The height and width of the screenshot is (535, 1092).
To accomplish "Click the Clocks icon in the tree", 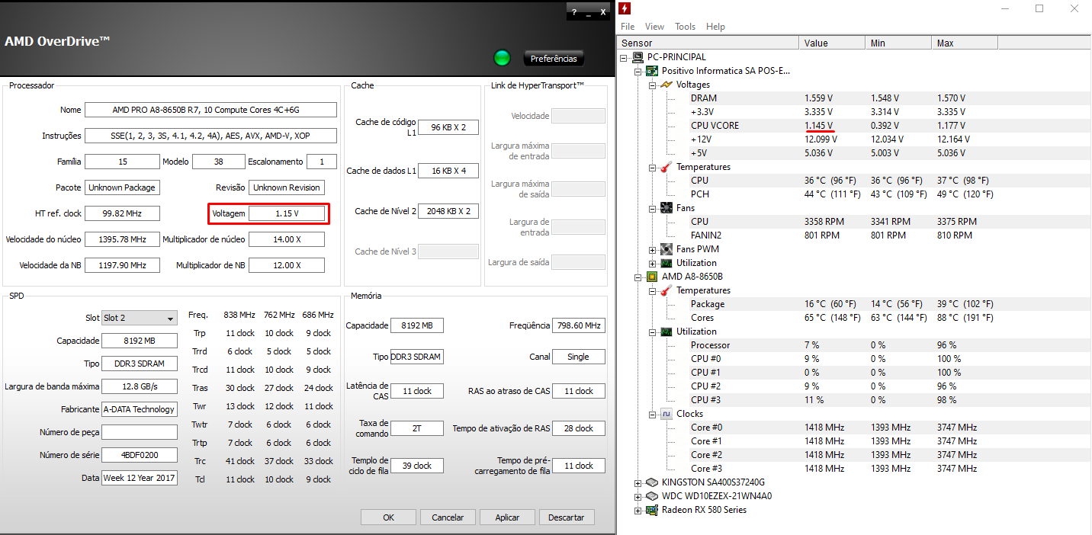I will pyautogui.click(x=666, y=414).
